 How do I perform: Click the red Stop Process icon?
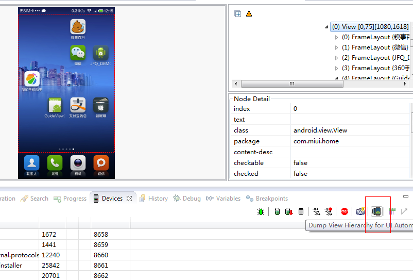[x=345, y=211]
